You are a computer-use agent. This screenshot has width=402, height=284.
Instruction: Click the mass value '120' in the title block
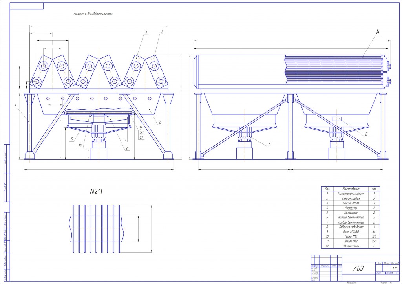[395, 268]
